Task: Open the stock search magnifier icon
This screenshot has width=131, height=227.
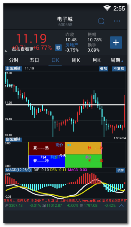Action: pos(101,21)
